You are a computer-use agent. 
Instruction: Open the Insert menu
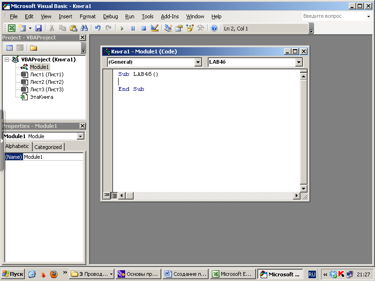pos(65,16)
